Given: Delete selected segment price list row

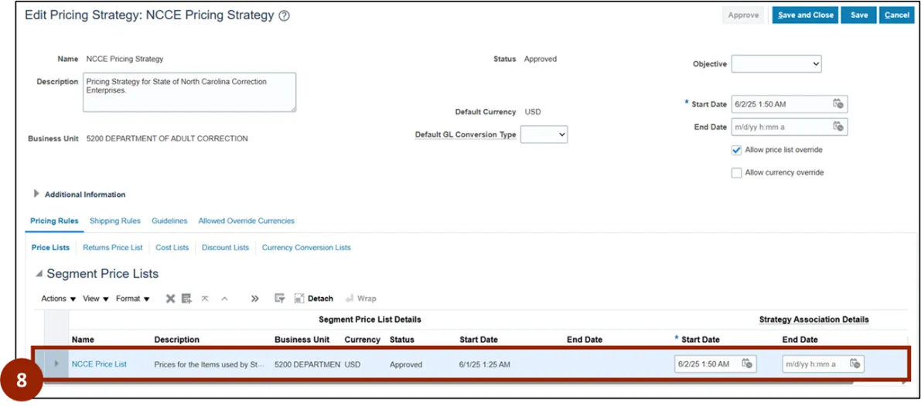Looking at the screenshot, I should tap(170, 299).
